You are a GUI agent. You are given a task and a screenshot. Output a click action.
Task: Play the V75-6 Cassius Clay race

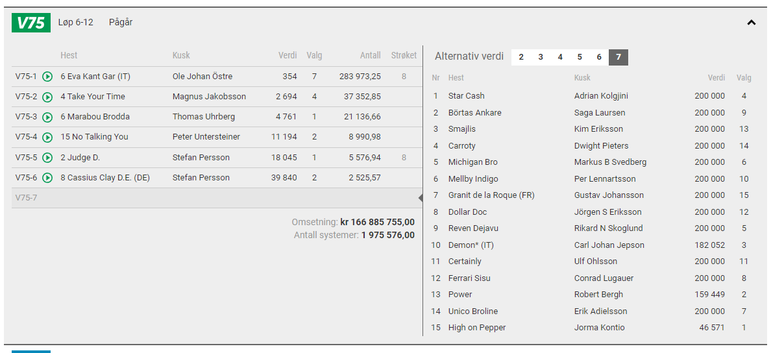[x=47, y=178]
